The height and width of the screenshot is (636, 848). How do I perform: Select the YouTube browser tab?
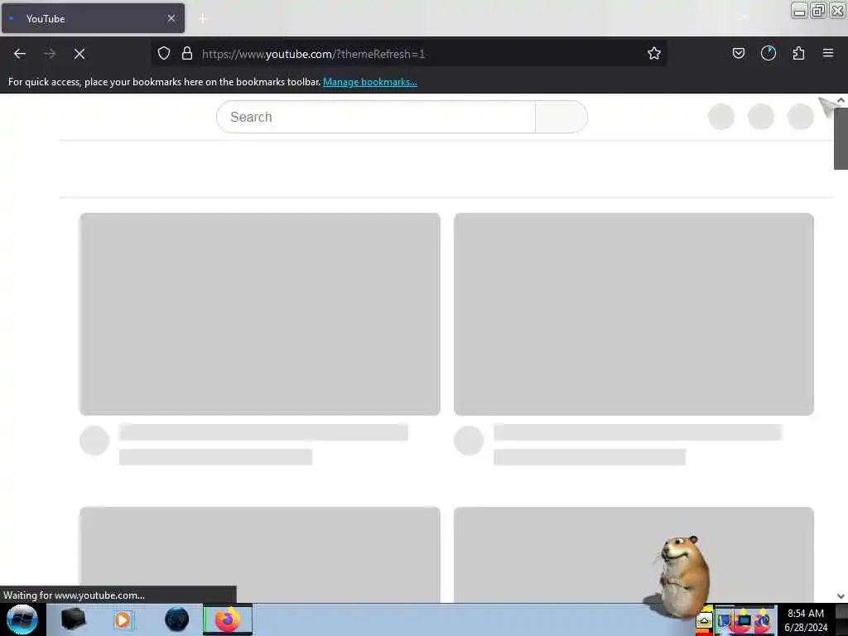point(93,18)
